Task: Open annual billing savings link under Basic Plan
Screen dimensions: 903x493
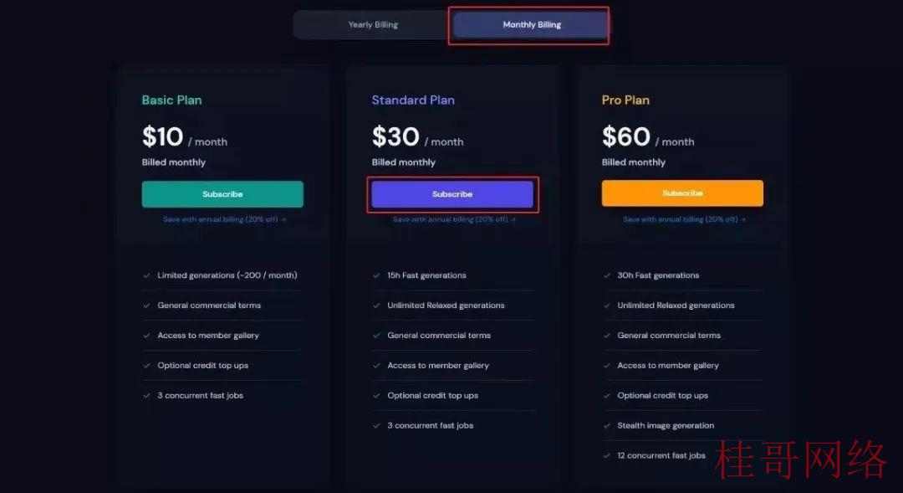Action: point(225,219)
